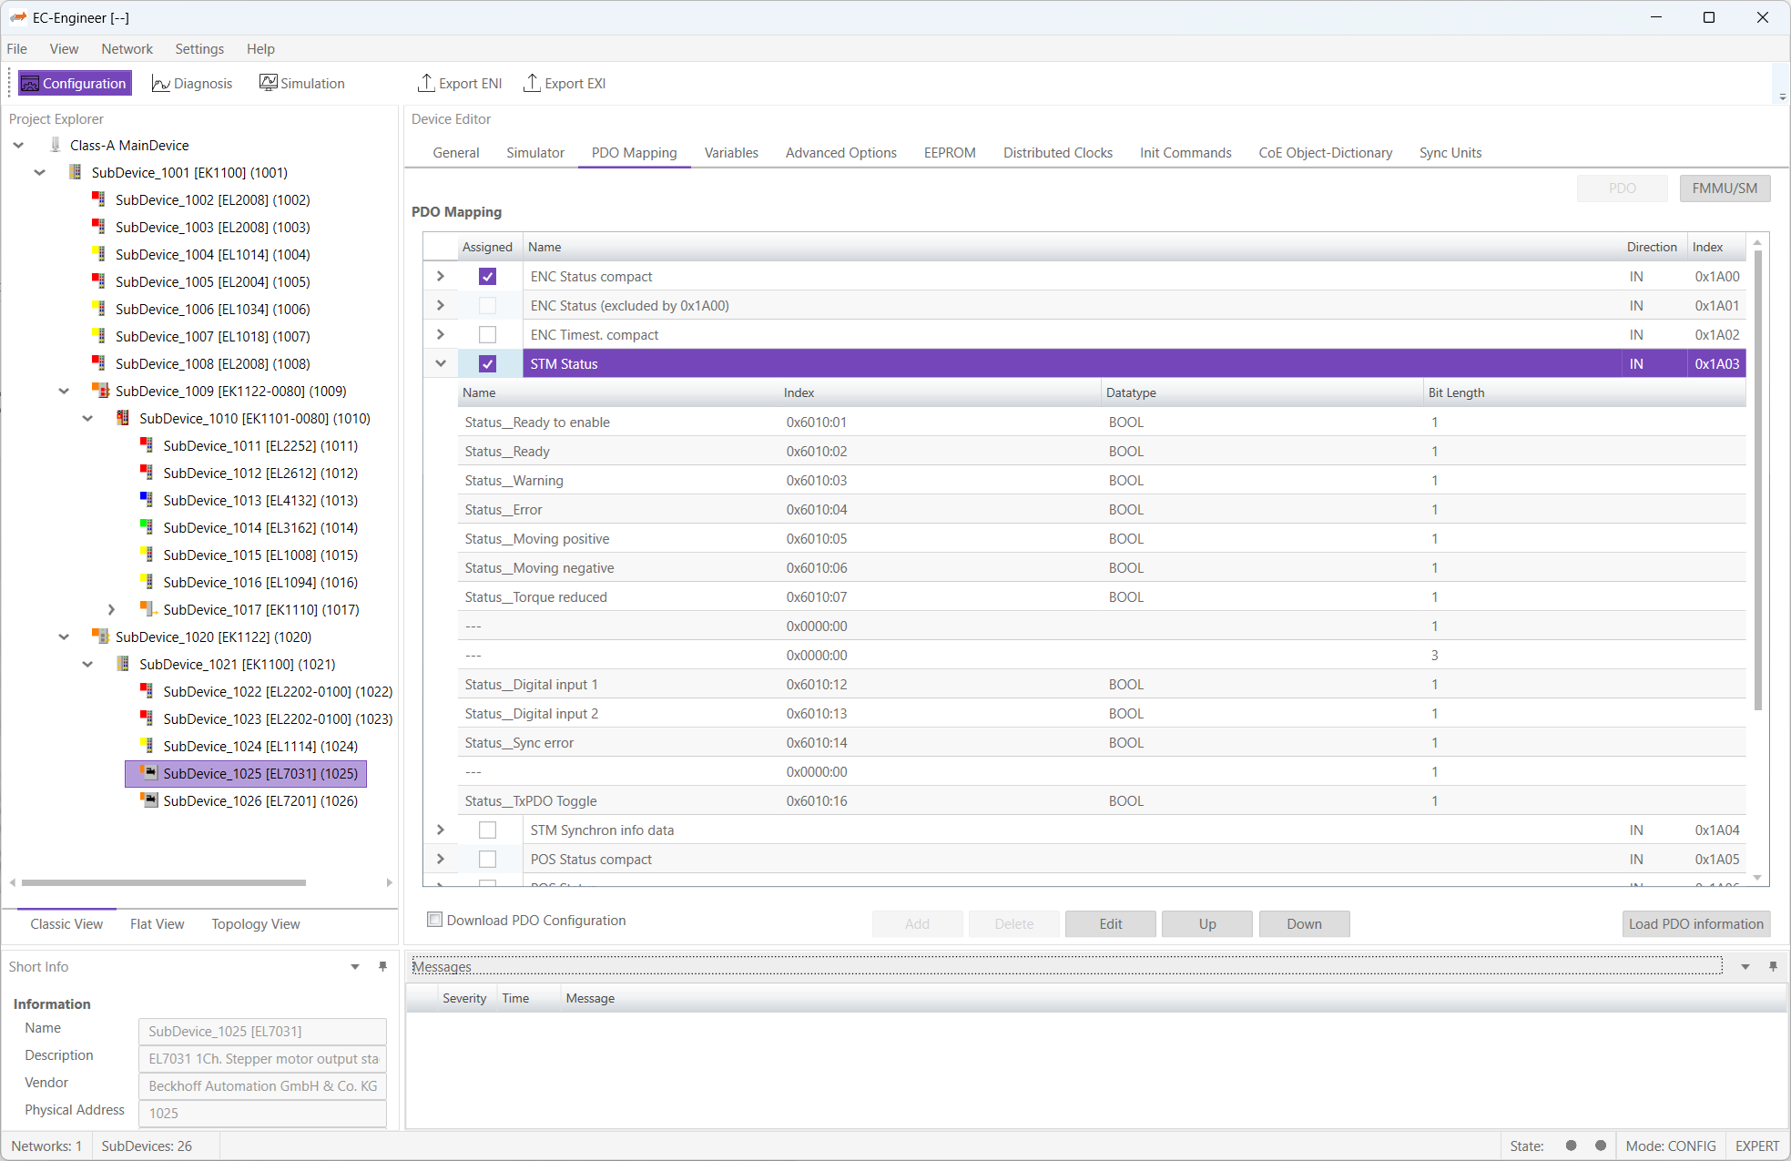Click the Load PDO information button

point(1695,923)
